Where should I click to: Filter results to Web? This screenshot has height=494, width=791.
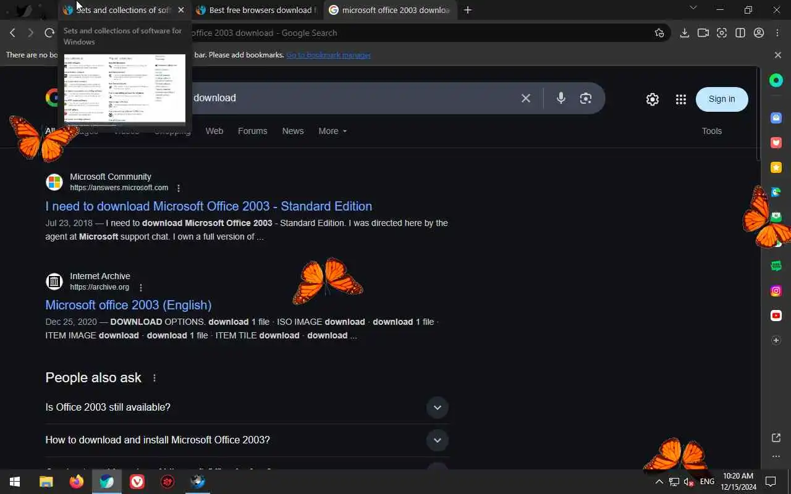(x=214, y=131)
